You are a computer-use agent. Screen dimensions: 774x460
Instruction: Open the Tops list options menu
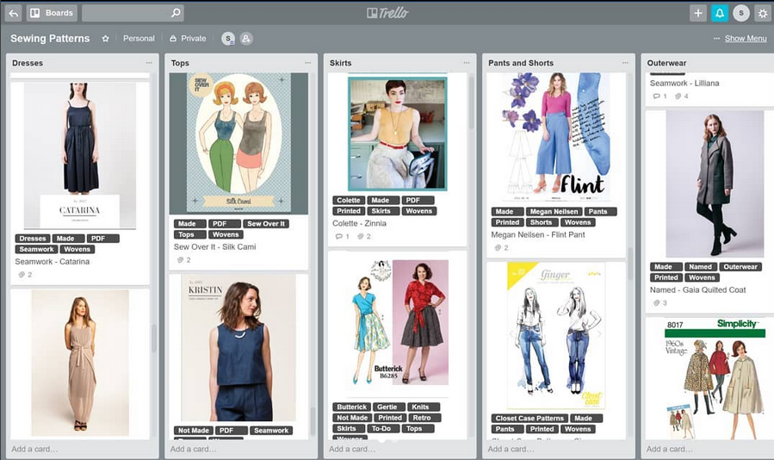(308, 63)
